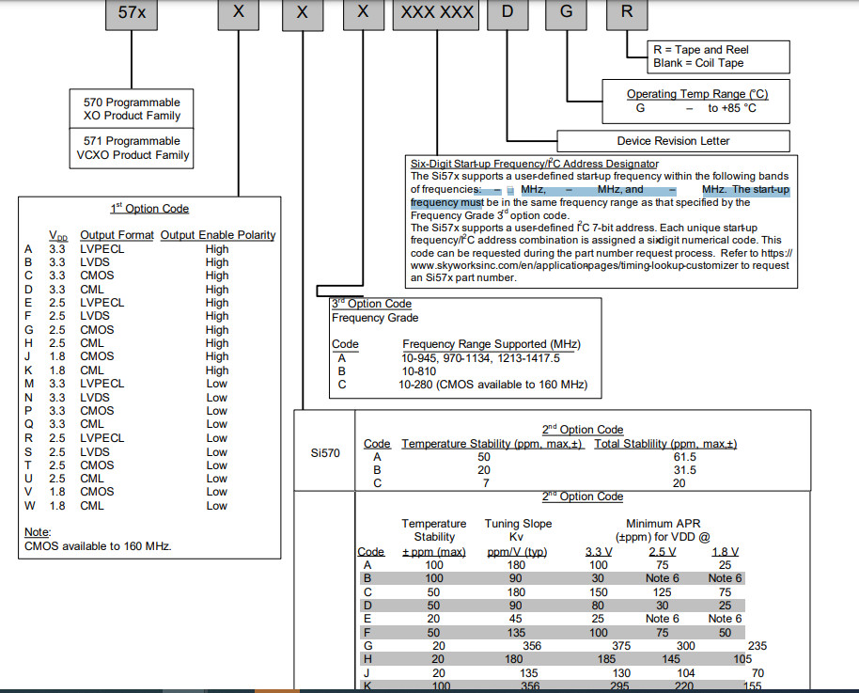
Task: Click "Code" header in 3rd Option Code table
Action: click(x=345, y=344)
